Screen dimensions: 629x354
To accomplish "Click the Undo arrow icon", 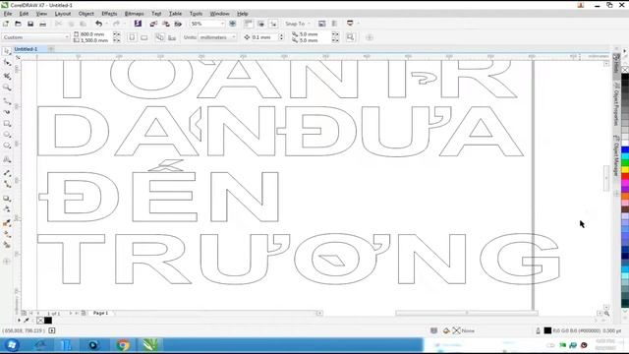I will click(98, 24).
